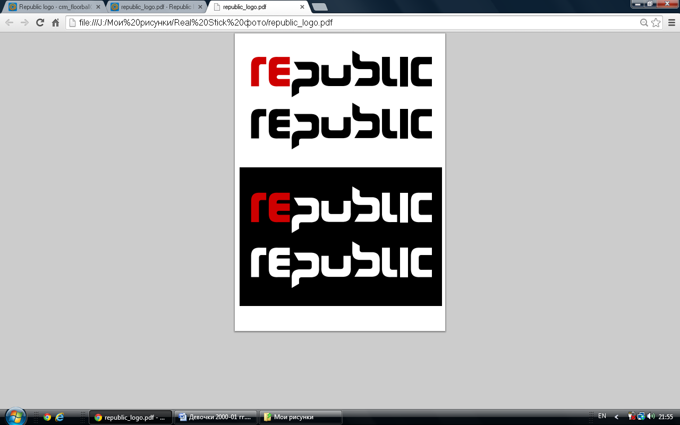Reload the current PDF page
Viewport: 680px width, 425px height.
(x=40, y=22)
